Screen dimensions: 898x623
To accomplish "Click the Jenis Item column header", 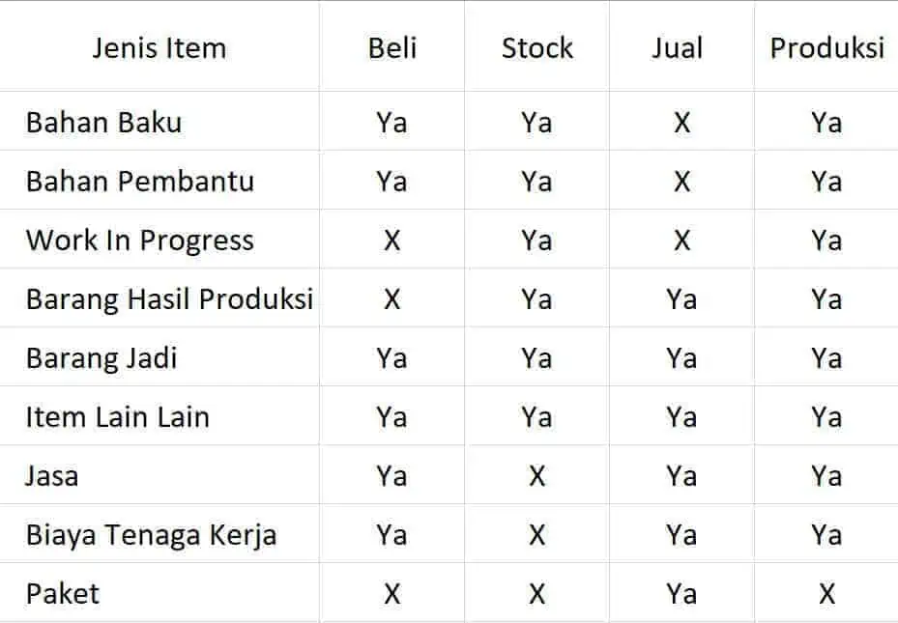I will point(159,48).
